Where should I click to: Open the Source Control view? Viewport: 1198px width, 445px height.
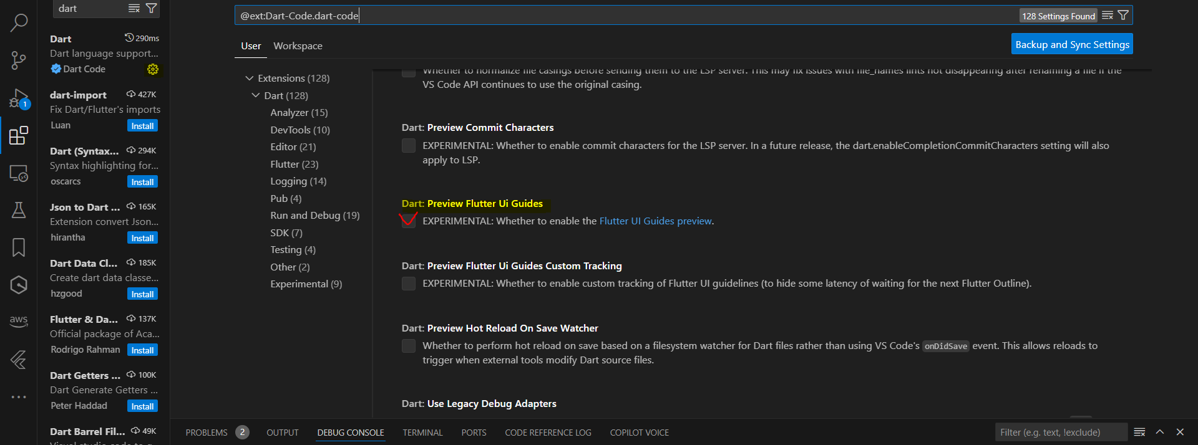[19, 60]
